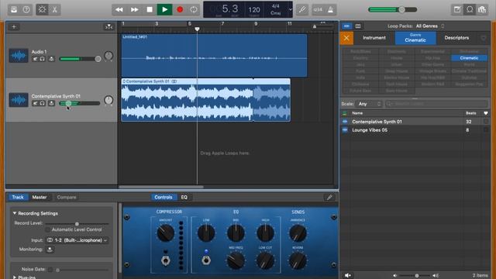The image size is (496, 279).
Task: Click the Fast Forward transport button
Action: [x=134, y=9]
